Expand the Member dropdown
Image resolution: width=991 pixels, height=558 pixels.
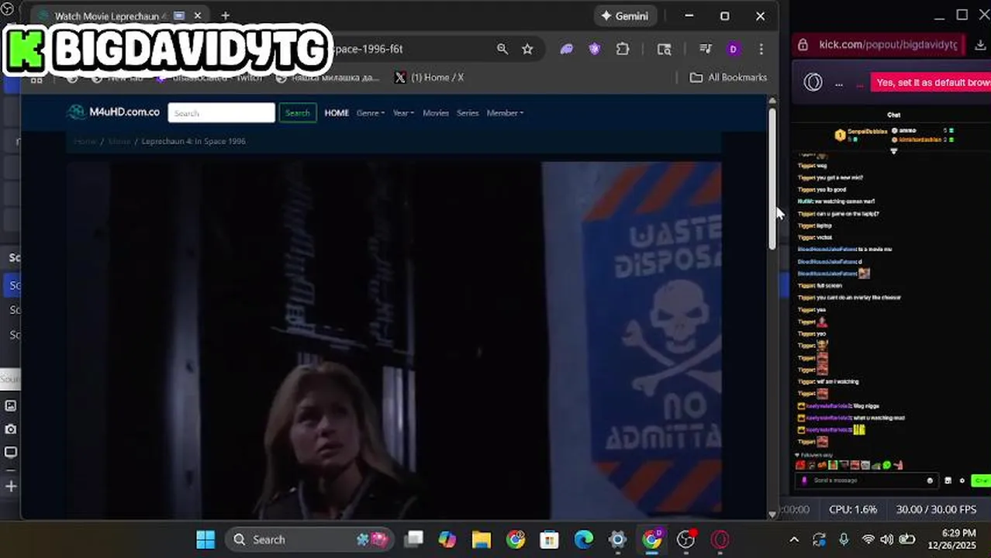505,113
